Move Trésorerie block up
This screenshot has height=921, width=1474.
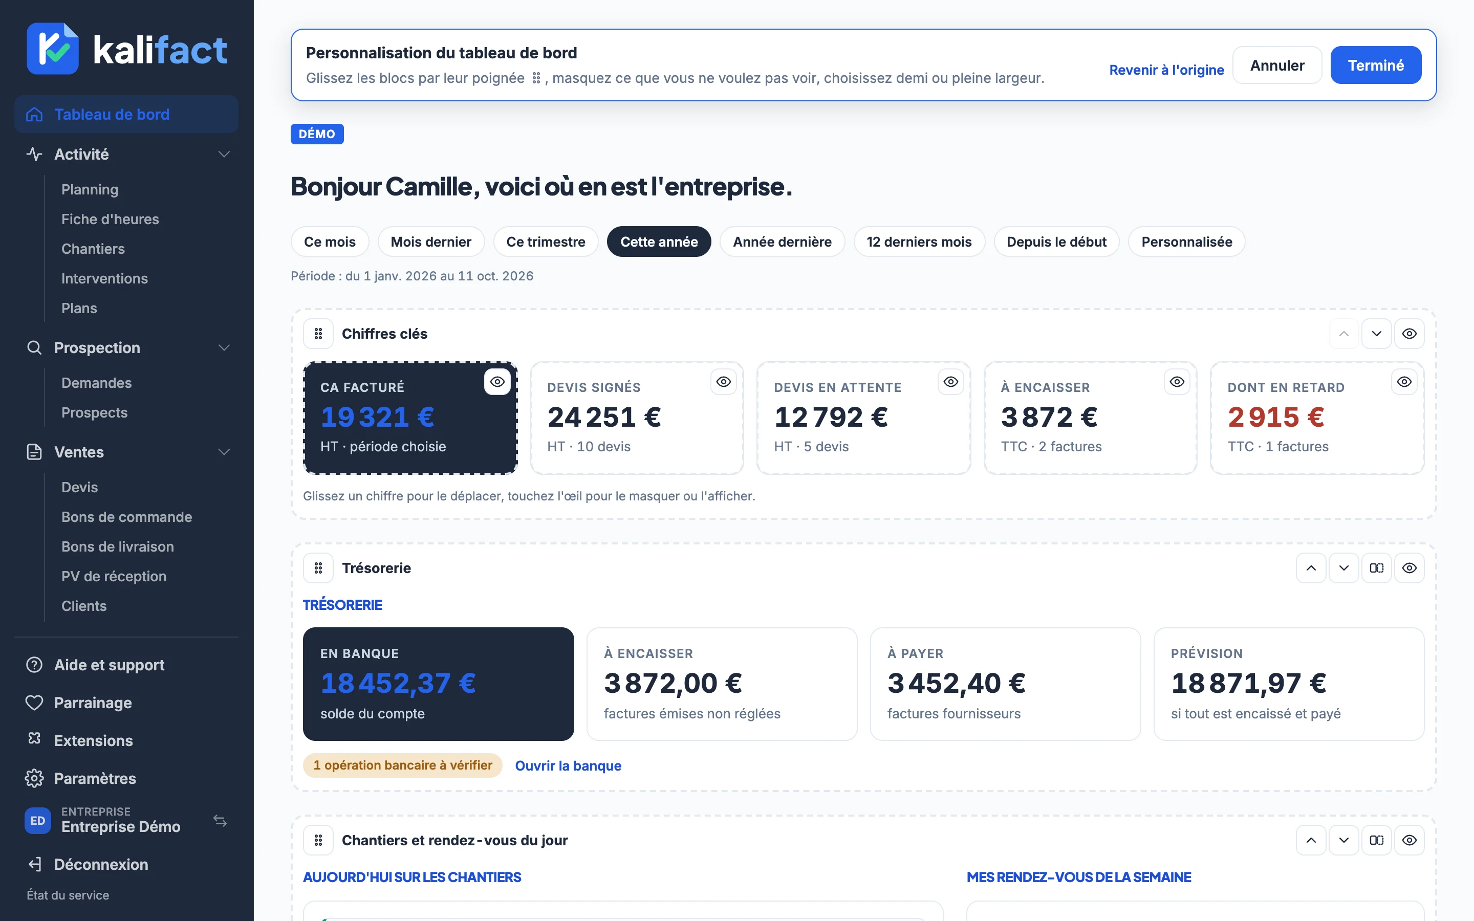(x=1311, y=568)
